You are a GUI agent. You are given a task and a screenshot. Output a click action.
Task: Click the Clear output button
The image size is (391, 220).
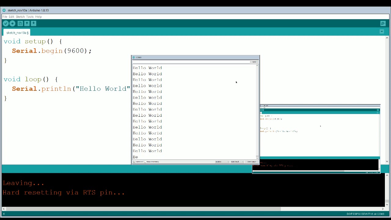click(x=252, y=162)
